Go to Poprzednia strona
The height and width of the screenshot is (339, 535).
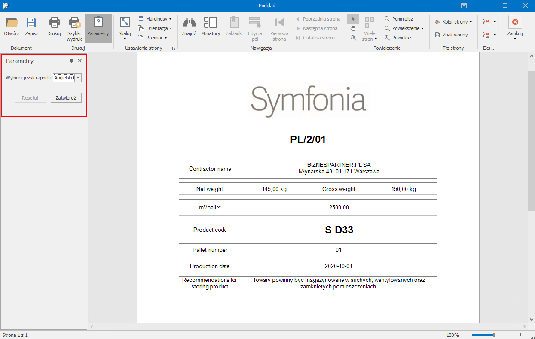(318, 19)
